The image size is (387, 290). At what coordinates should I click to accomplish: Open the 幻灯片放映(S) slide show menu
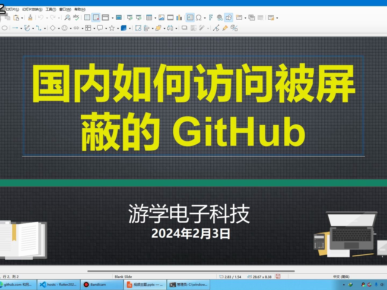click(32, 9)
